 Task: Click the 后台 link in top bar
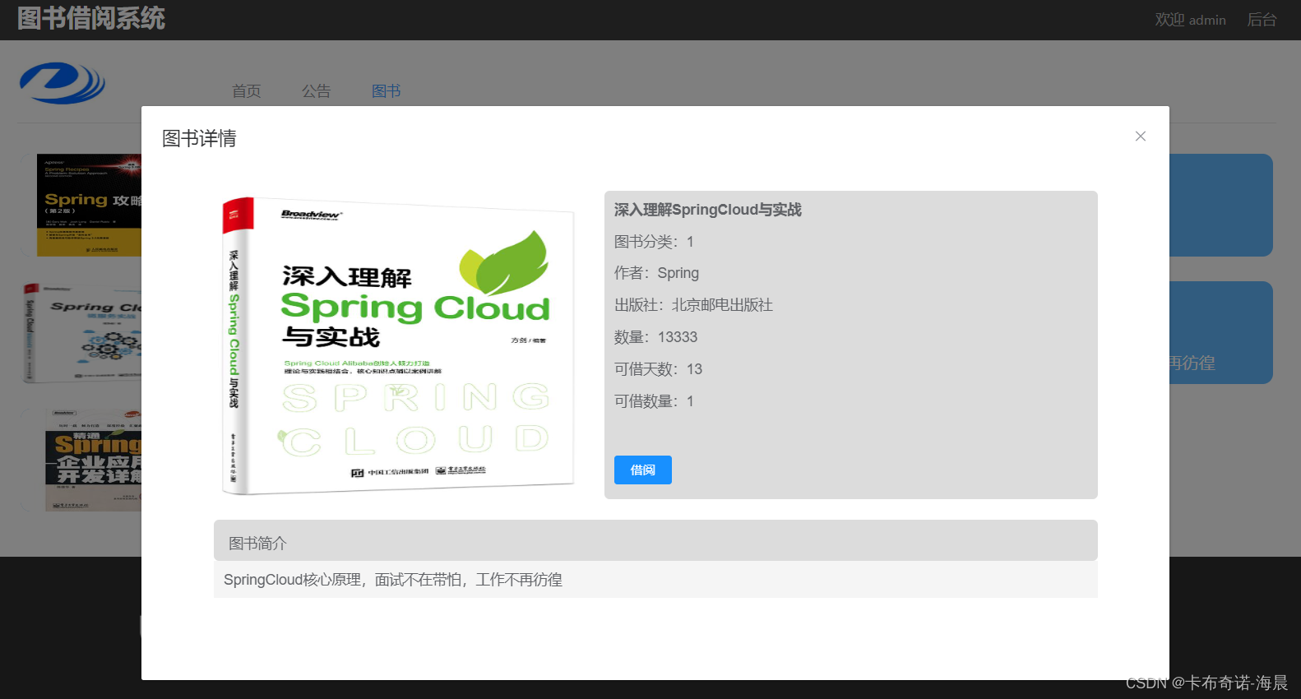pos(1262,20)
